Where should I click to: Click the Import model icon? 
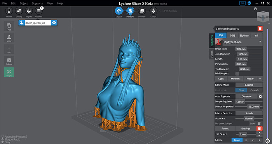(x=29, y=11)
